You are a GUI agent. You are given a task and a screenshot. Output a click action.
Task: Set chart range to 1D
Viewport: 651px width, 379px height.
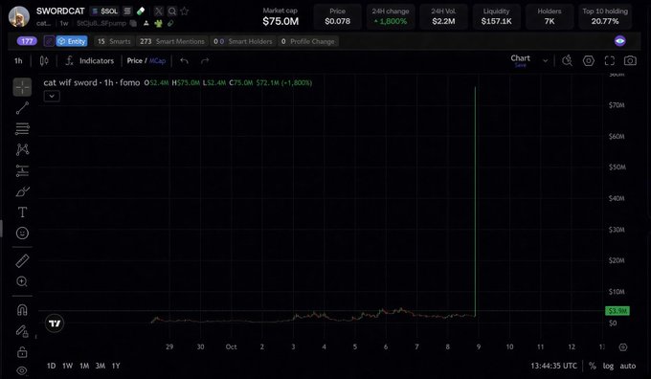click(51, 366)
